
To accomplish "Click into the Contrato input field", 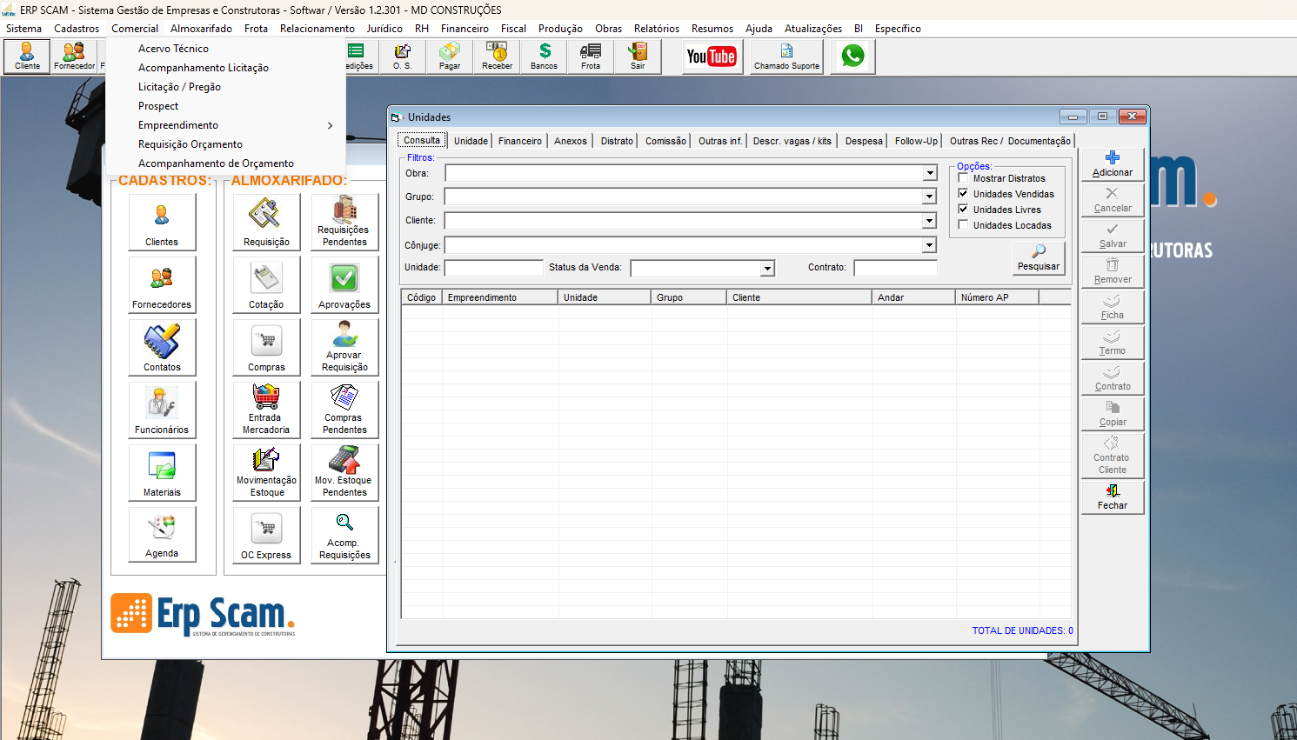I will [x=896, y=268].
